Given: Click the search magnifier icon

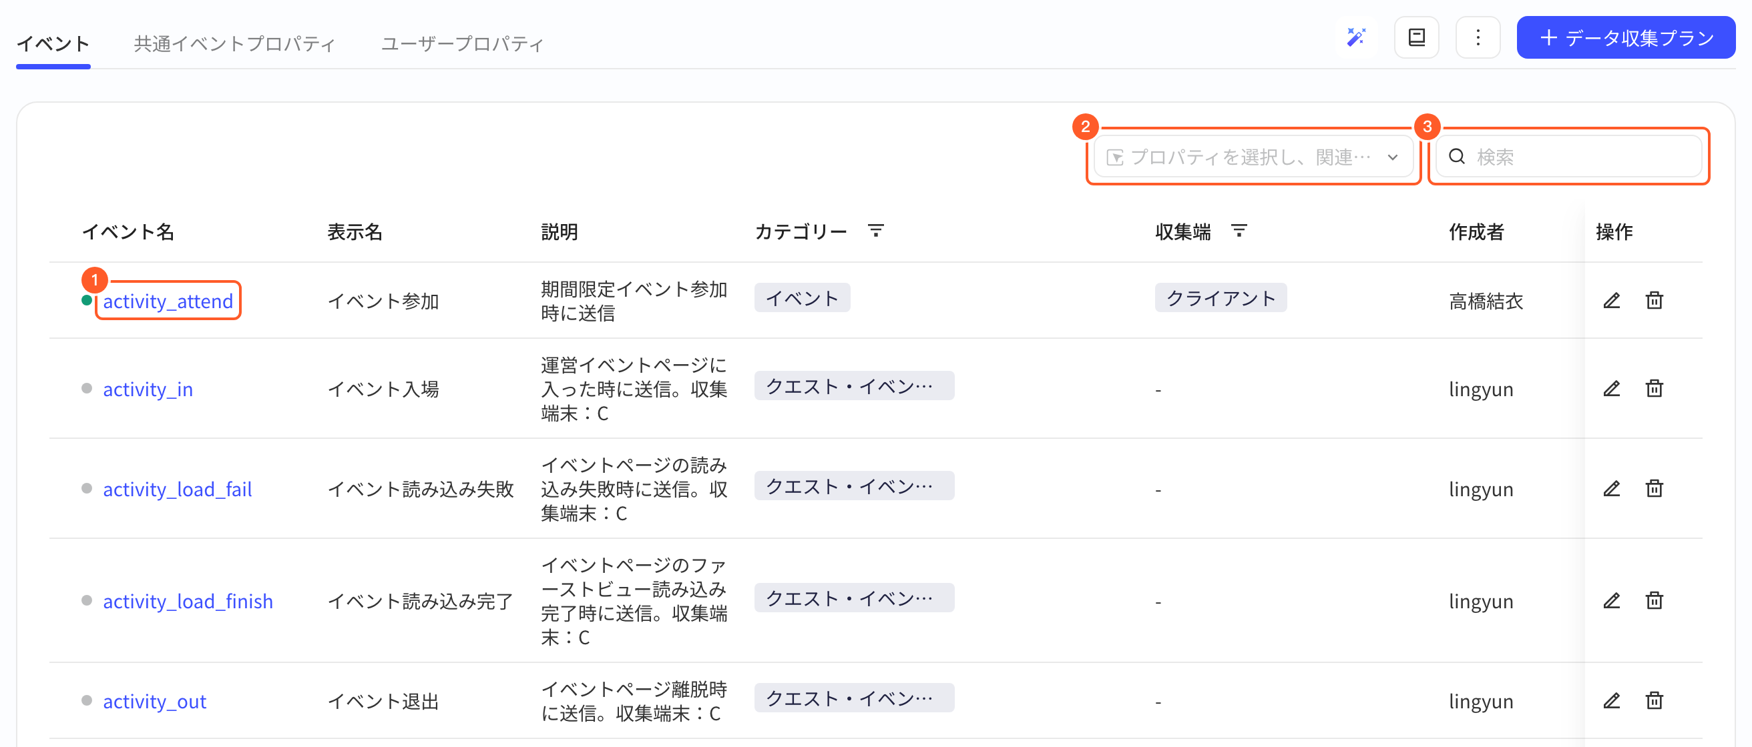Looking at the screenshot, I should click(x=1456, y=157).
